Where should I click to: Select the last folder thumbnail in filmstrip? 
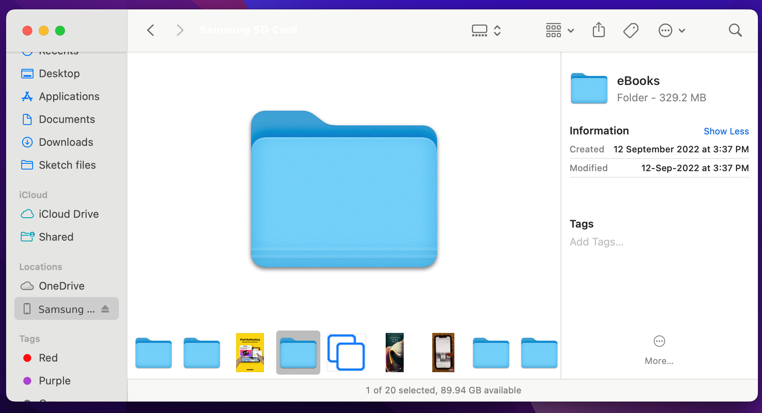tap(539, 353)
